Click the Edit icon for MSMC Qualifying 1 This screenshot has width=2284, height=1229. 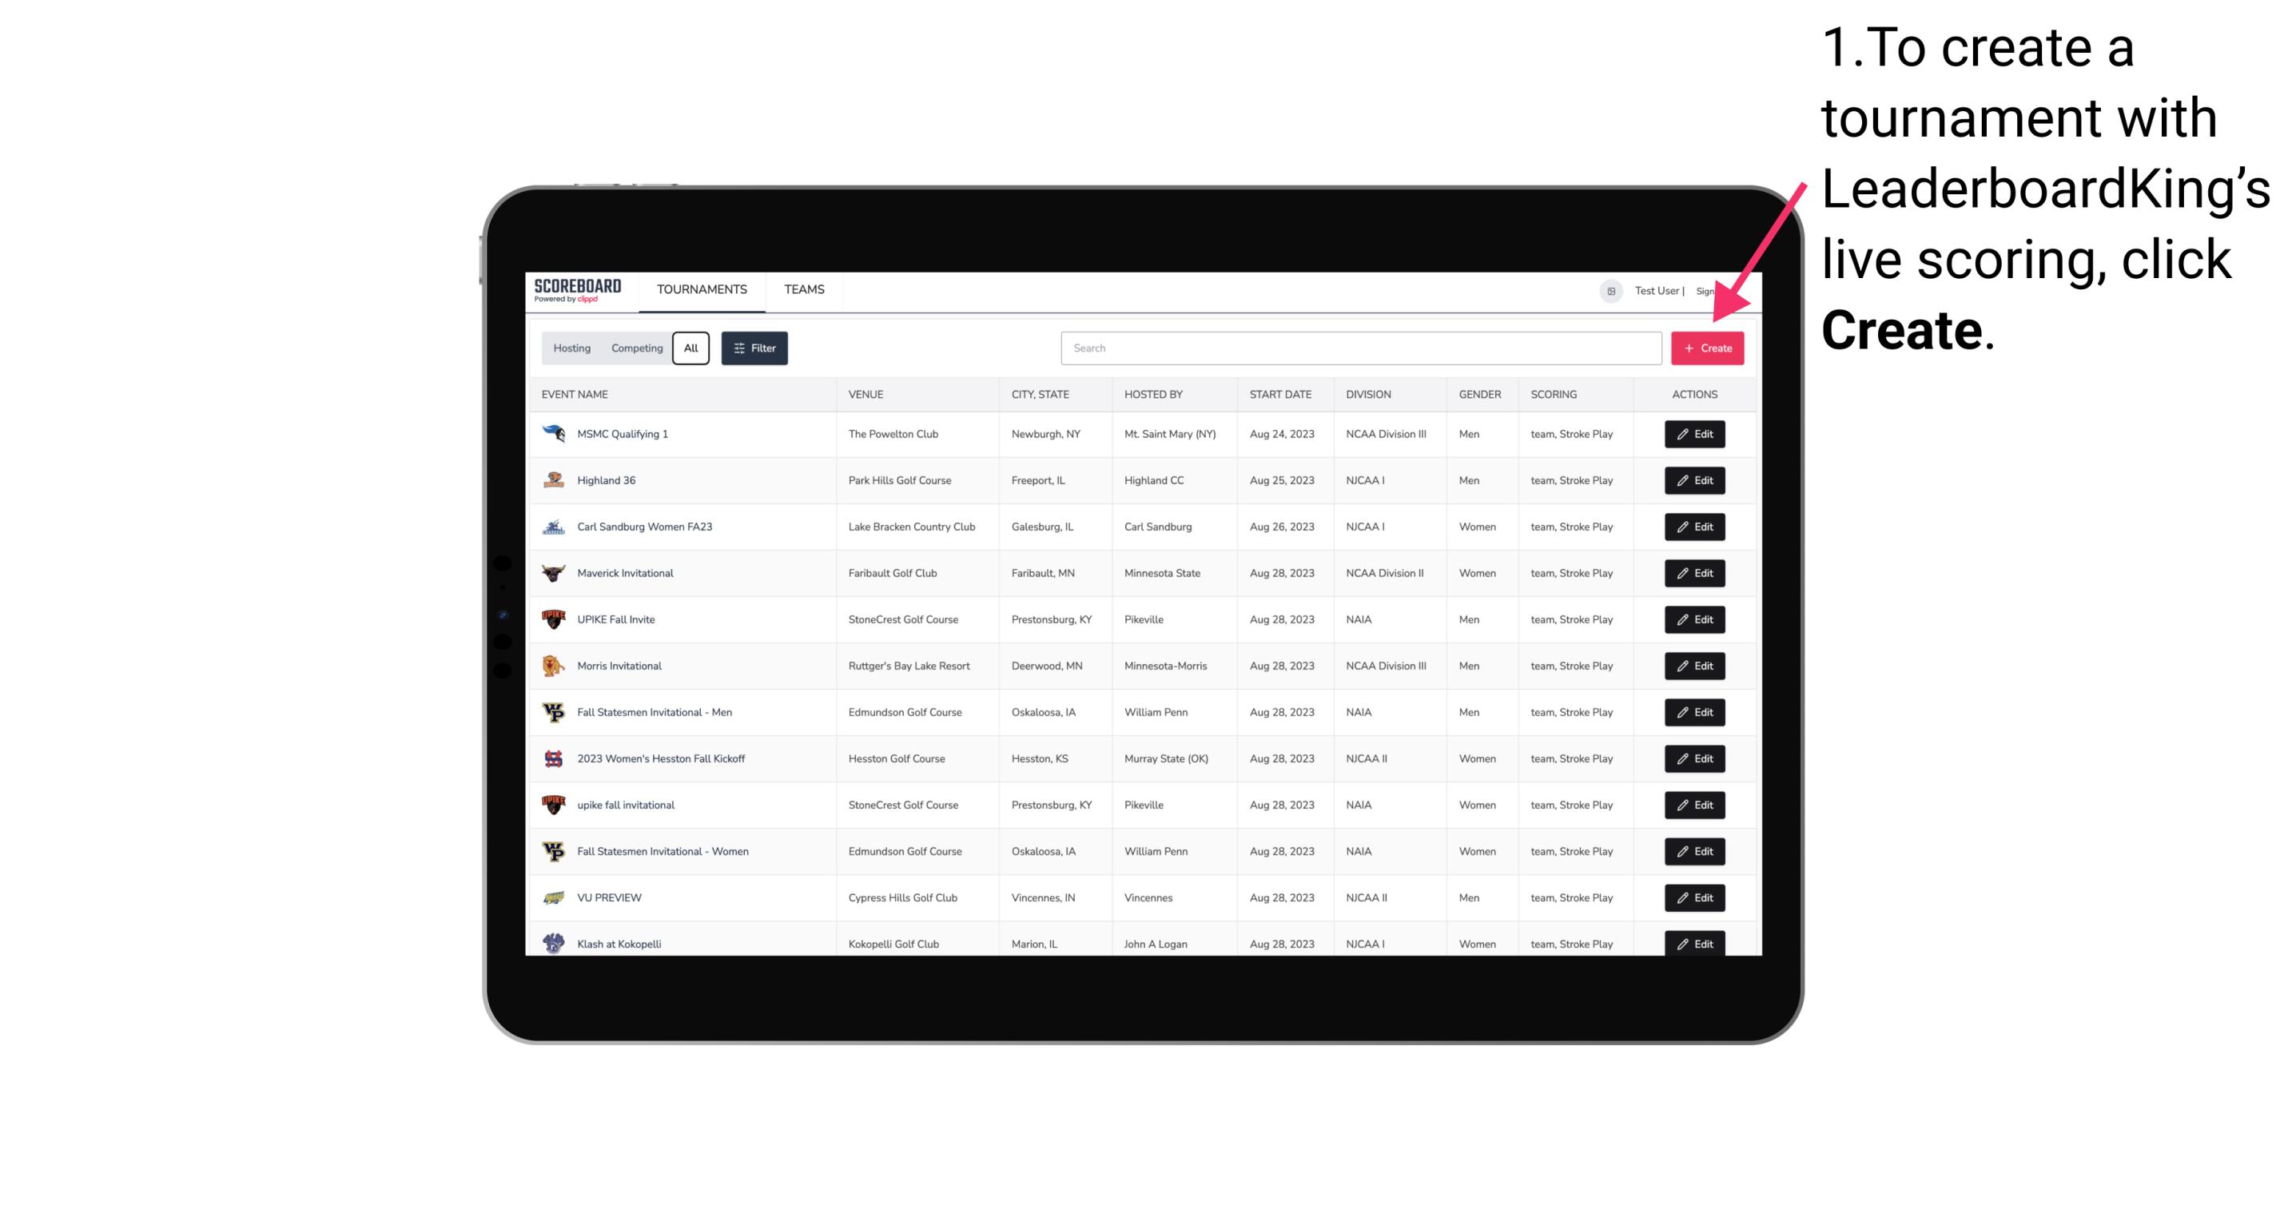(1695, 435)
